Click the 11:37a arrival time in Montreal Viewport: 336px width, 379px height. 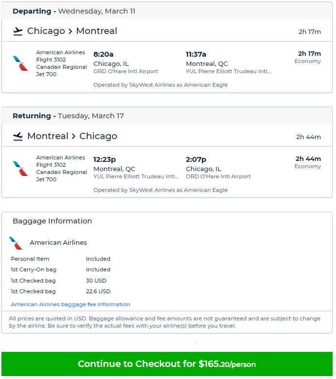click(x=196, y=54)
